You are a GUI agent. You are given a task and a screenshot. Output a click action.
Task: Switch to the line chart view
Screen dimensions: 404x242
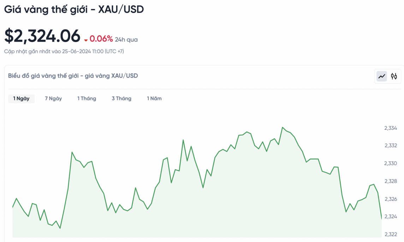pos(382,76)
